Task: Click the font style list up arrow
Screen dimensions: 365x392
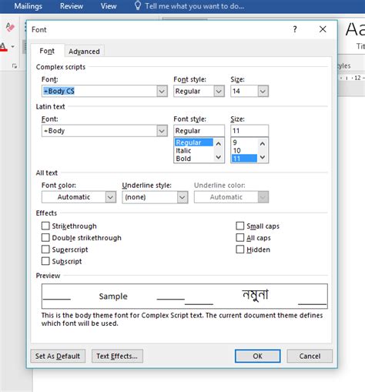Action: pos(219,143)
